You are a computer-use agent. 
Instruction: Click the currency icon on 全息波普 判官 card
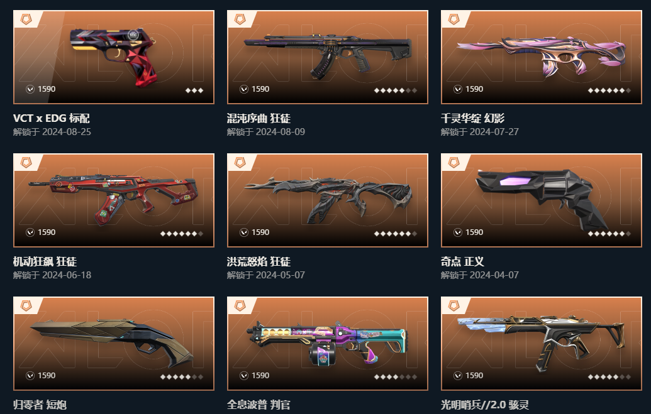pyautogui.click(x=244, y=376)
